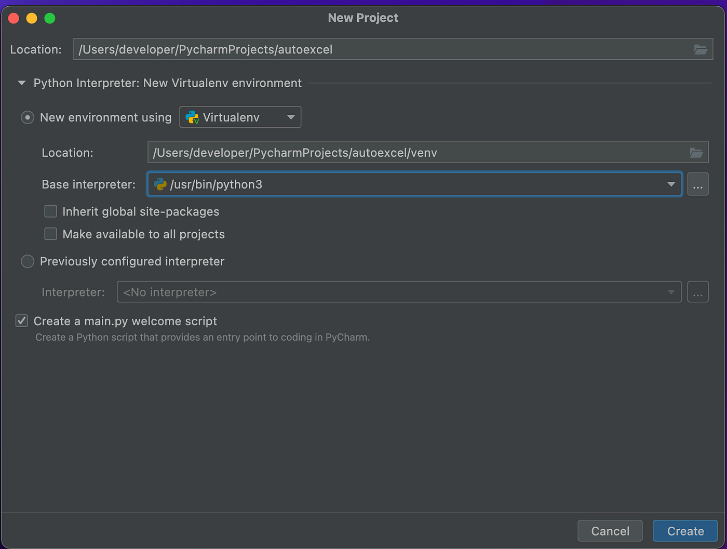Check Make available to all projects
Image resolution: width=727 pixels, height=549 pixels.
tap(50, 234)
